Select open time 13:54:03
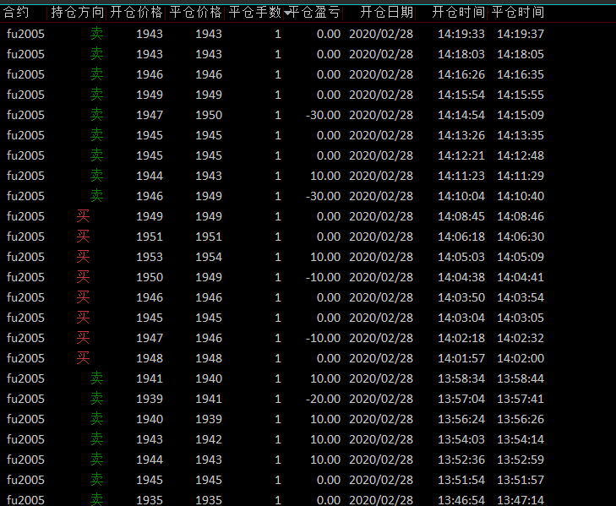Image resolution: width=616 pixels, height=506 pixels. click(x=461, y=439)
